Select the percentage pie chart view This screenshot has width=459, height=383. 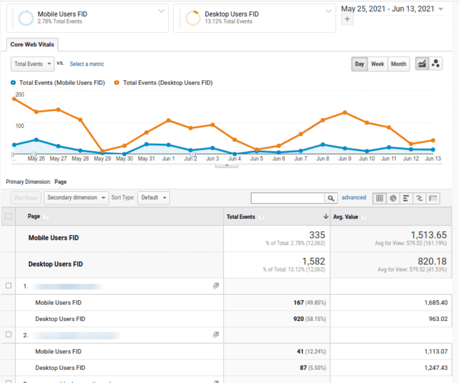click(393, 198)
